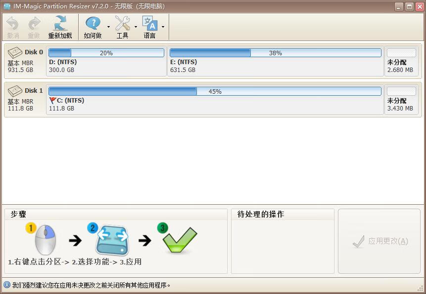Click the Apply Changes 应用更改(A) button

(x=379, y=241)
